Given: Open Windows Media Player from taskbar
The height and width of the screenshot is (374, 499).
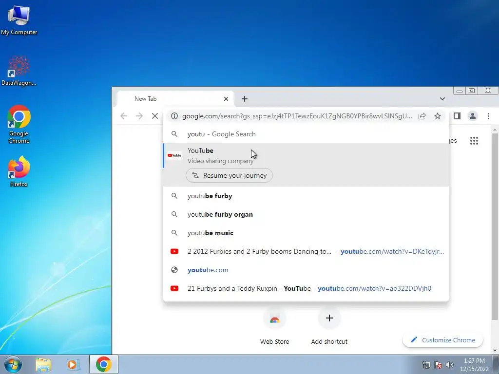Looking at the screenshot, I should [x=73, y=364].
